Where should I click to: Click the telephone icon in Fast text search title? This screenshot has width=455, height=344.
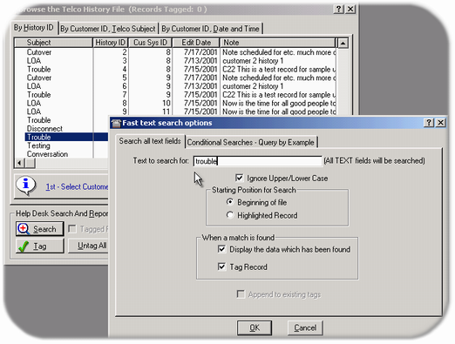(116, 123)
